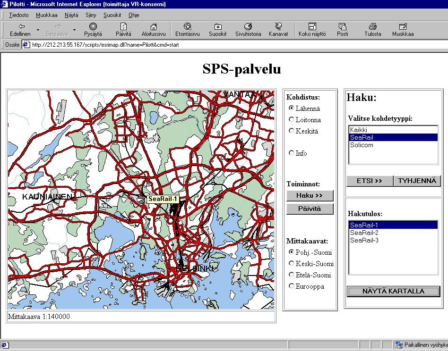Select SeaRail-2 in the Hakutulos list
Screen dimensions: 448x351
[x=393, y=233]
